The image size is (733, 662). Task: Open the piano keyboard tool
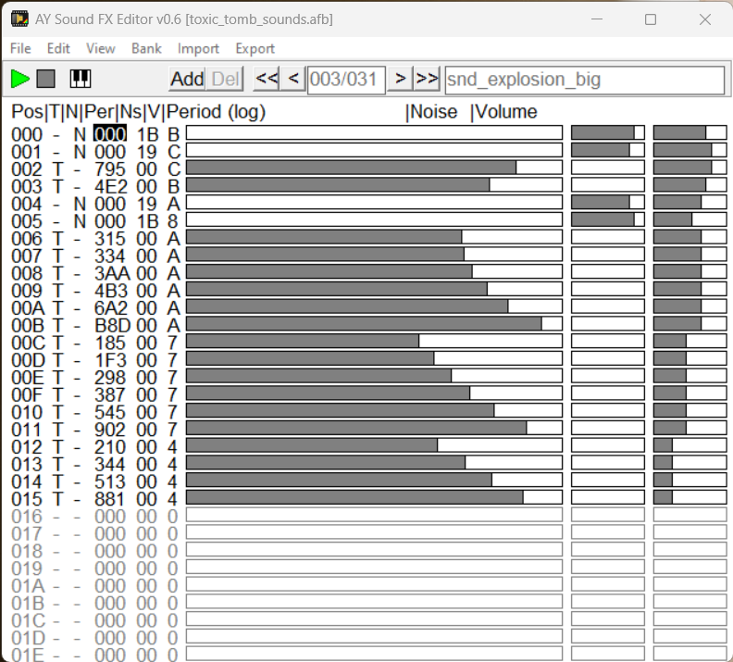(x=80, y=79)
